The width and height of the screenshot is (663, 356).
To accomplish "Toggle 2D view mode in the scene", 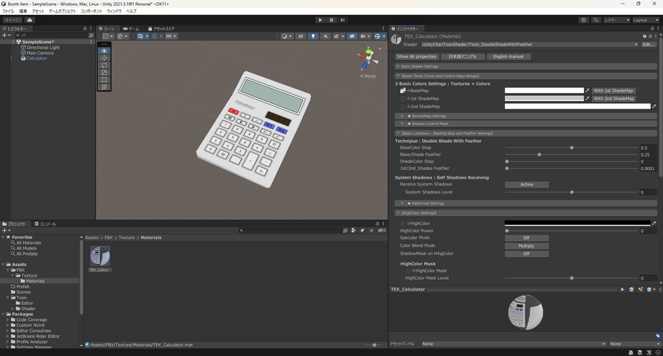I will point(300,36).
